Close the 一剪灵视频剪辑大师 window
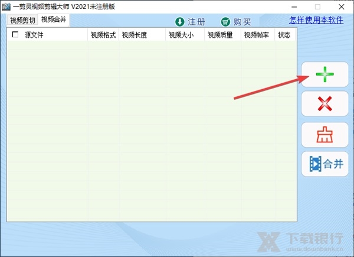 pyautogui.click(x=342, y=6)
